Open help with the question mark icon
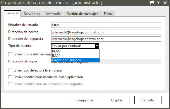 coord(159,3)
